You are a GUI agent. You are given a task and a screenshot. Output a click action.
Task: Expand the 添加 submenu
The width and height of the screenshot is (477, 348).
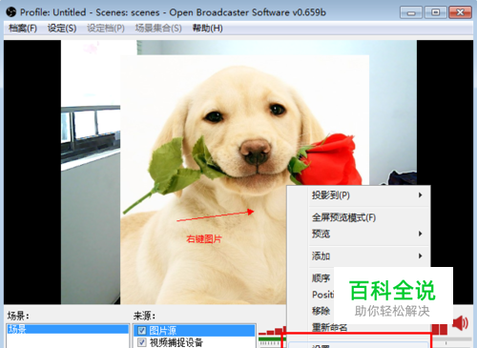(359, 256)
